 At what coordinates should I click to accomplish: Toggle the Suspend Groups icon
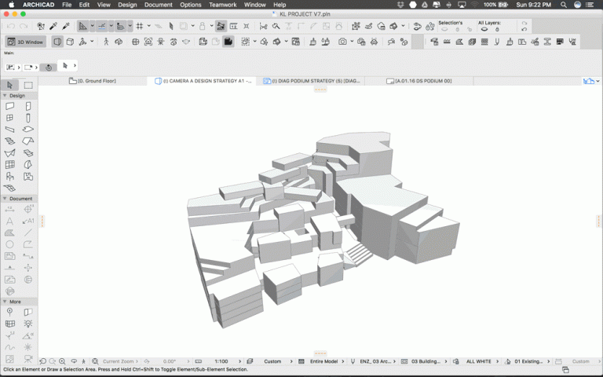pyautogui.click(x=221, y=26)
